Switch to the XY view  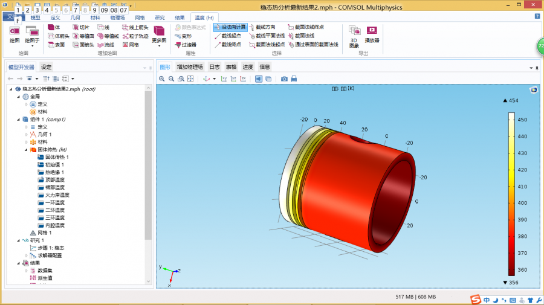point(224,79)
